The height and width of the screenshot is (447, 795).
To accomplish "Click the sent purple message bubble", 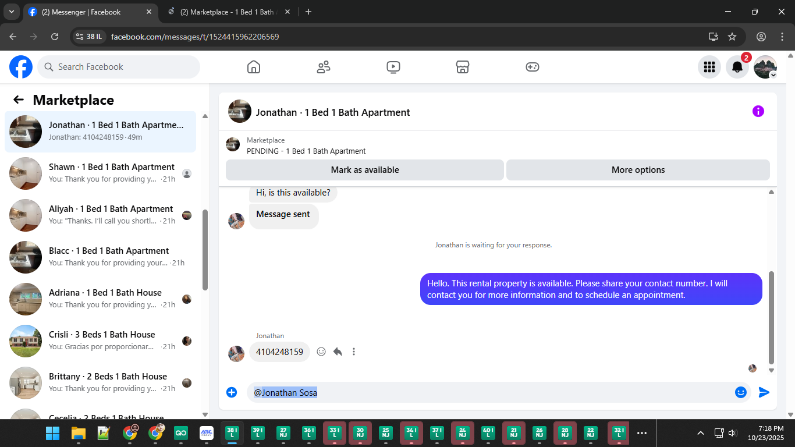I will [x=591, y=289].
